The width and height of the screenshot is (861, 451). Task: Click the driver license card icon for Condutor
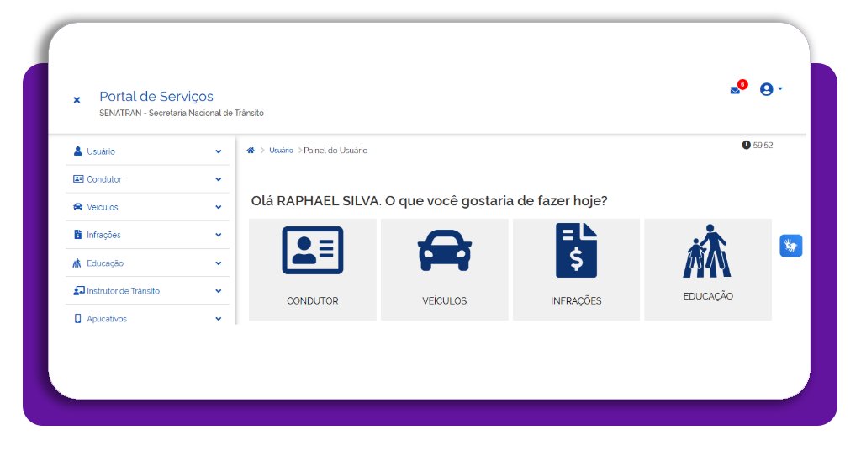coord(312,250)
